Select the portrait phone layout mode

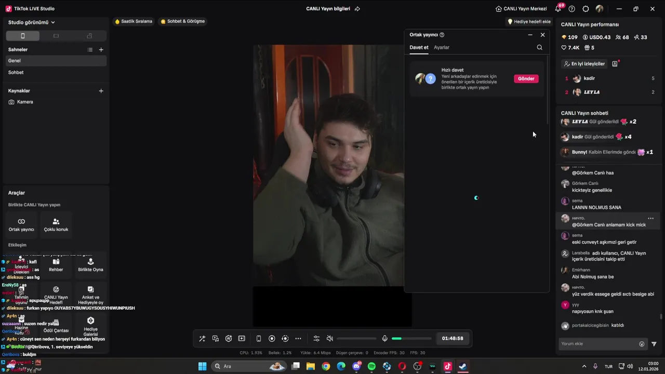click(22, 36)
